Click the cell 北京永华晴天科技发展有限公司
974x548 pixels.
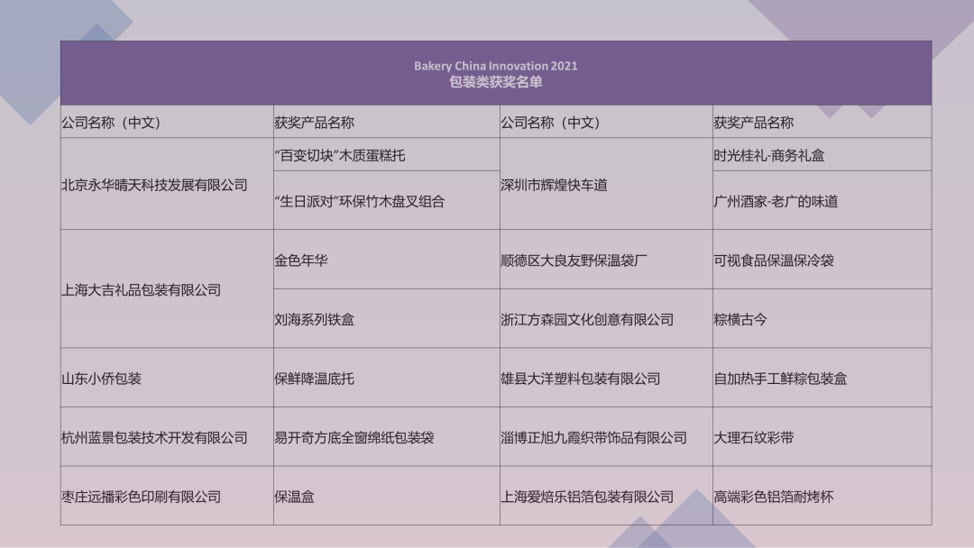(x=167, y=184)
